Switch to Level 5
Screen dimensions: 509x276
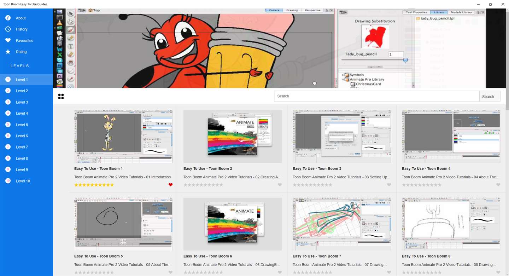tap(27, 125)
